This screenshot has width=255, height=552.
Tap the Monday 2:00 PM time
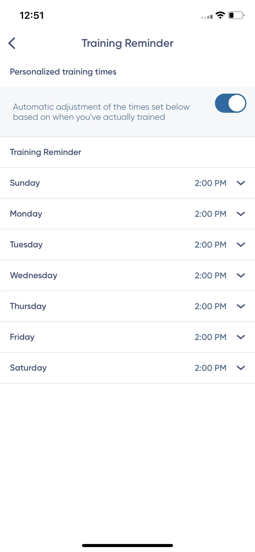[x=211, y=214]
